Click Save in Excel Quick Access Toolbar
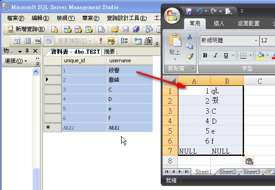This screenshot has width=275, height=190. point(189,11)
